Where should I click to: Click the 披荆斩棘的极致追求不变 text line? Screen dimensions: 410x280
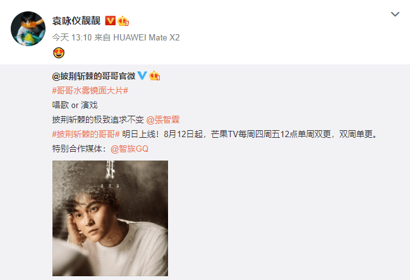98,120
